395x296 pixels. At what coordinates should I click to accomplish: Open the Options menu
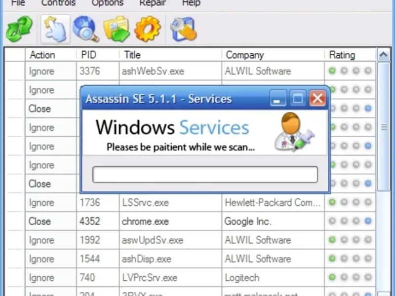108,3
